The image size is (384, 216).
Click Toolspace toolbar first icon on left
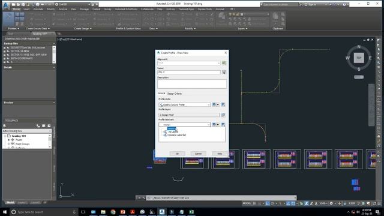pos(4,125)
